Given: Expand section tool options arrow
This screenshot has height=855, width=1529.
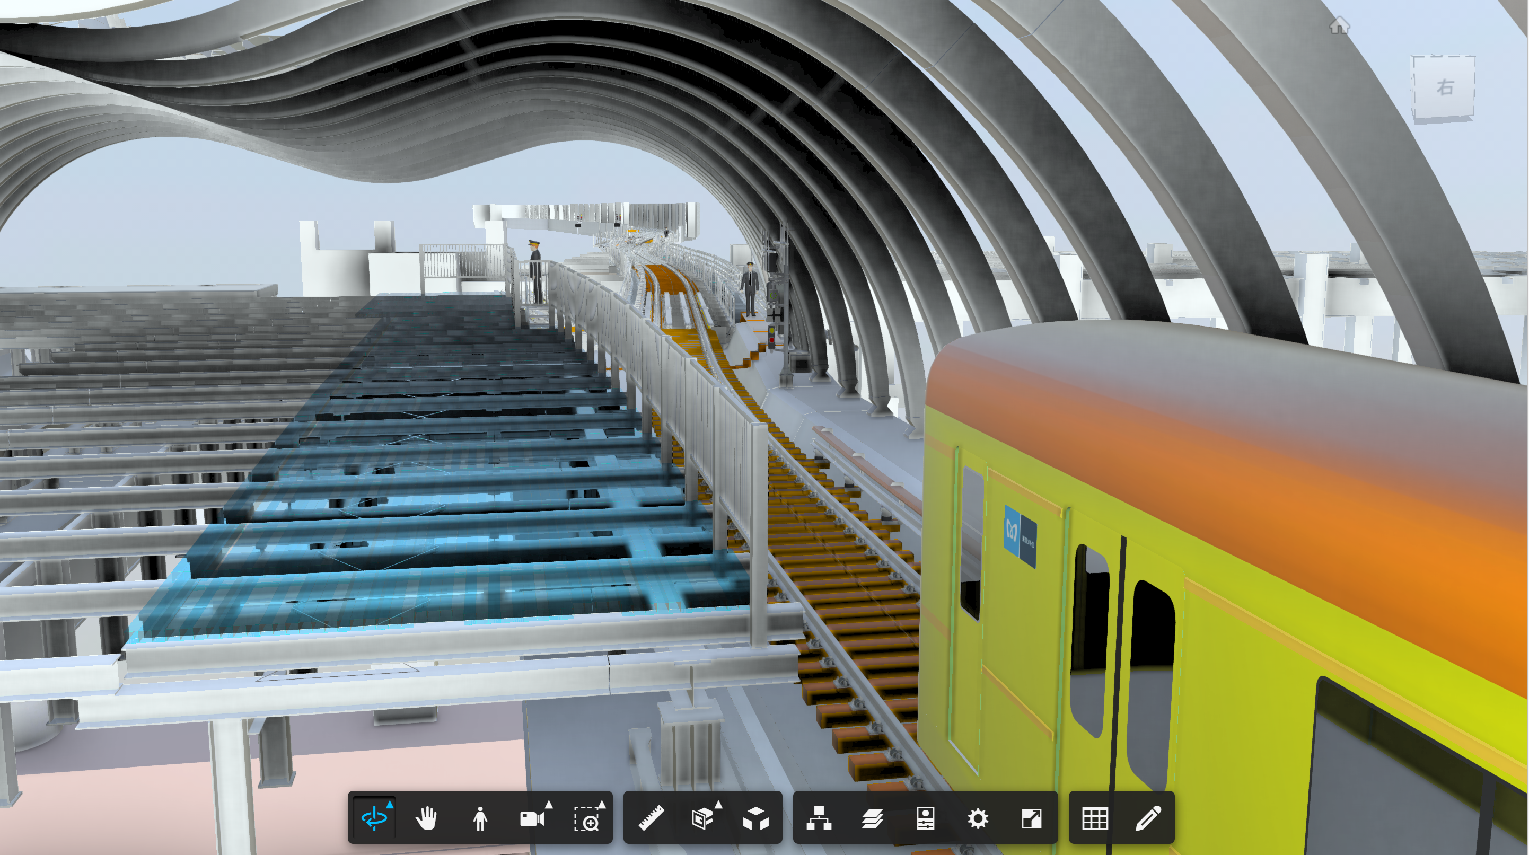Looking at the screenshot, I should (718, 805).
